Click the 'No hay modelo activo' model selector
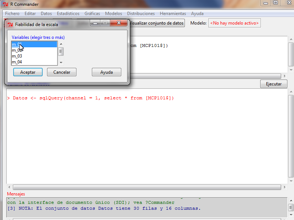 tap(234, 23)
